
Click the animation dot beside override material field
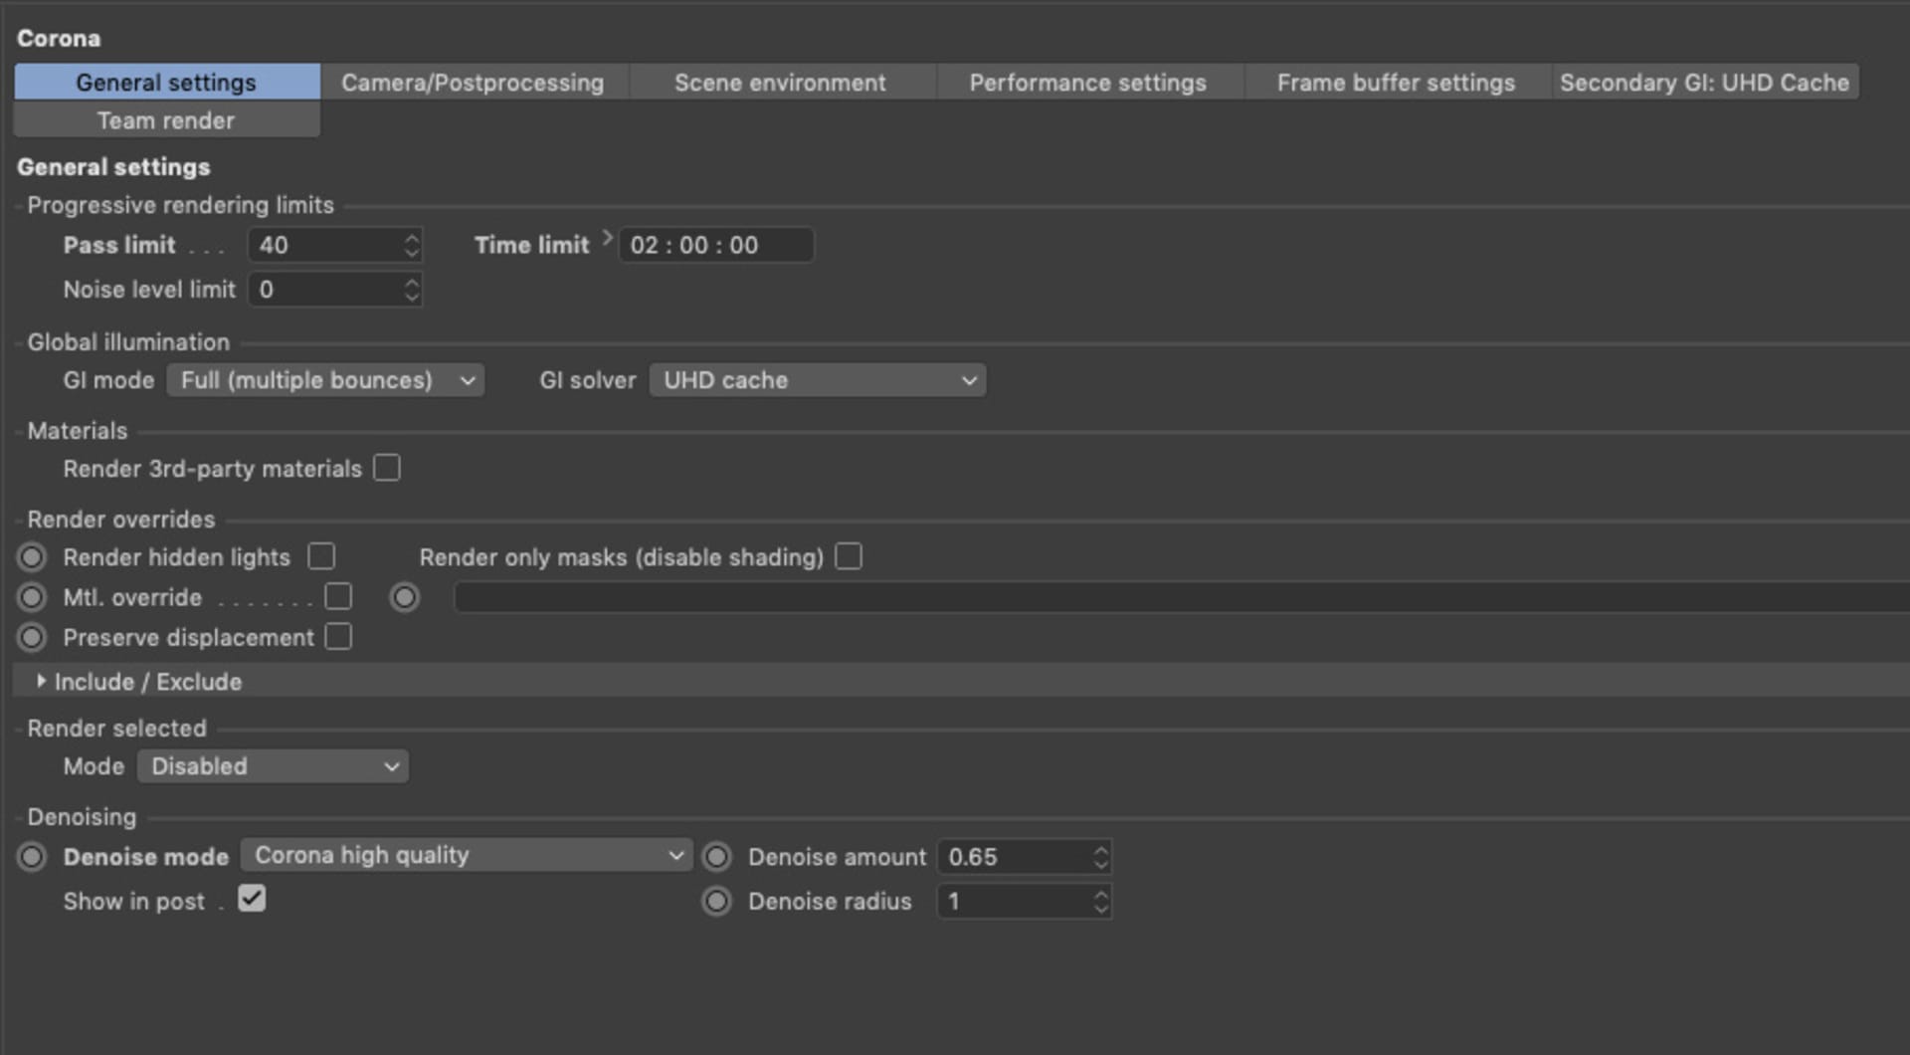(405, 597)
